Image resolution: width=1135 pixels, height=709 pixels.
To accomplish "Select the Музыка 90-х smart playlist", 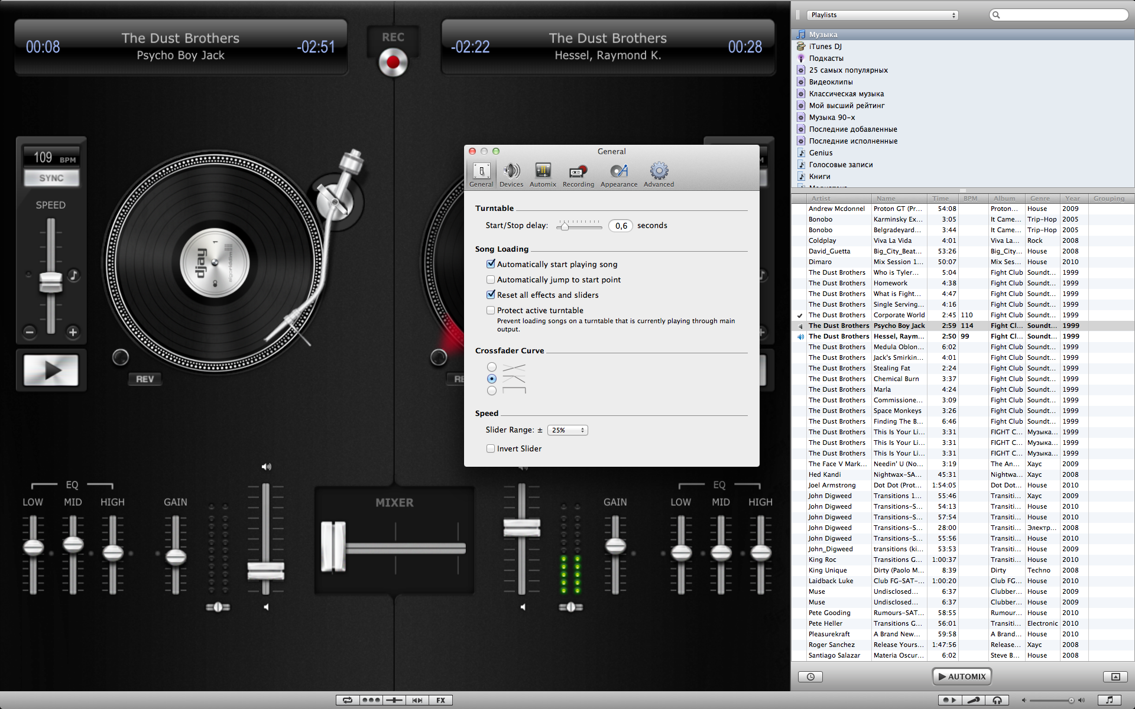I will pyautogui.click(x=963, y=118).
